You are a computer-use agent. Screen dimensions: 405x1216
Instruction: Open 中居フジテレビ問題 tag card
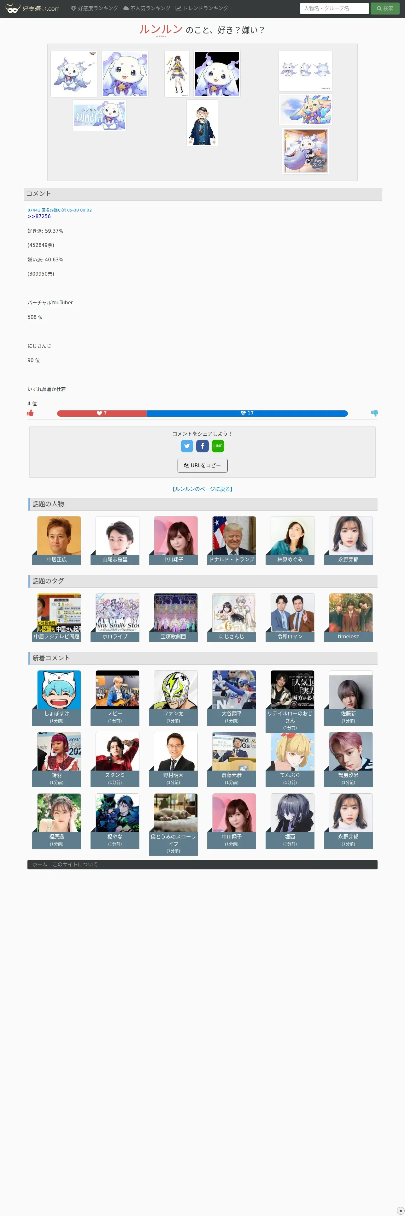[x=56, y=617]
